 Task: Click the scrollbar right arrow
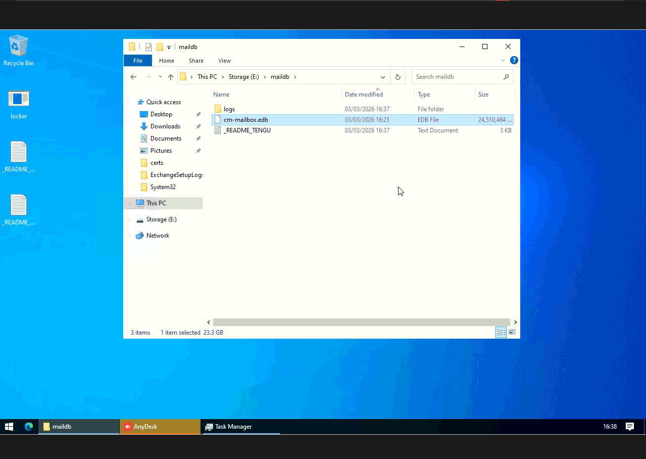coord(515,322)
